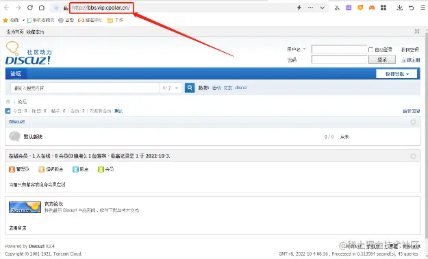The height and width of the screenshot is (259, 428).
Task: Click the scissors screenshot icon
Action: (x=337, y=8)
